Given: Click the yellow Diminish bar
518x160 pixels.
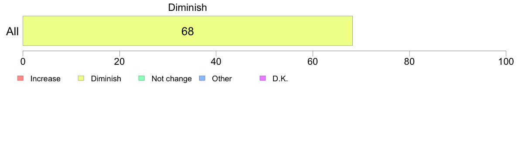Looking at the screenshot, I should click(187, 30).
